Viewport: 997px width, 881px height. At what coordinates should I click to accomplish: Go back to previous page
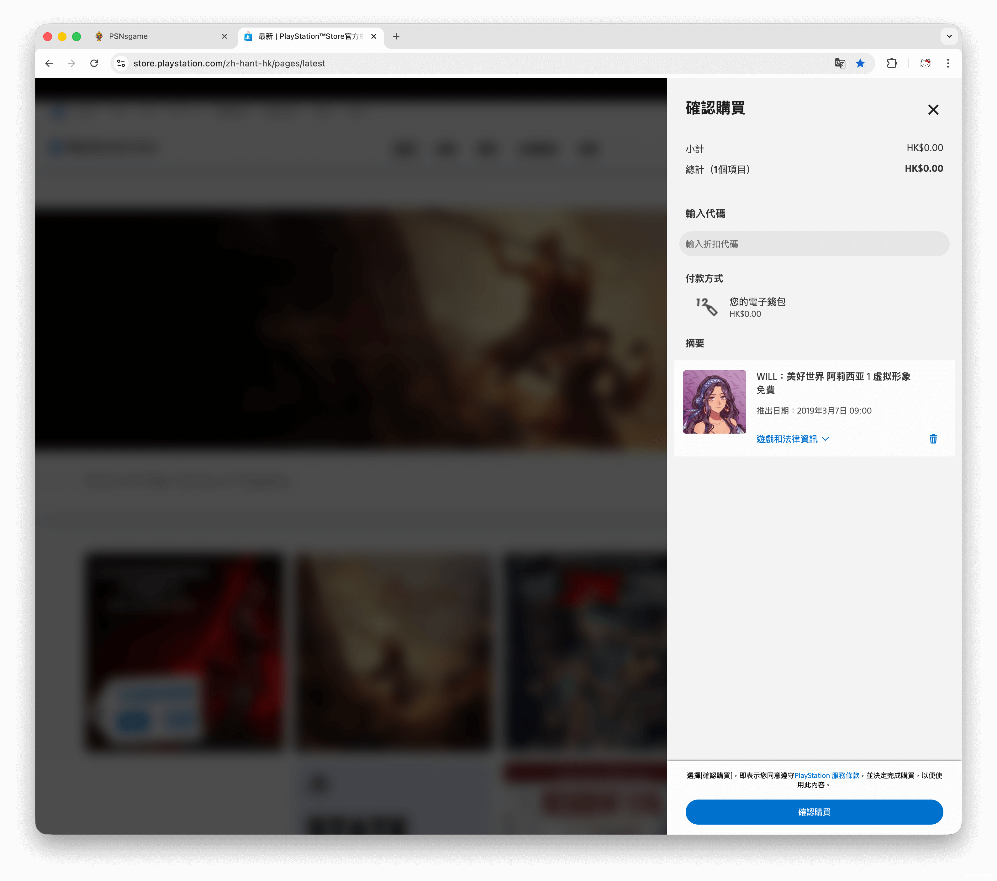(49, 63)
